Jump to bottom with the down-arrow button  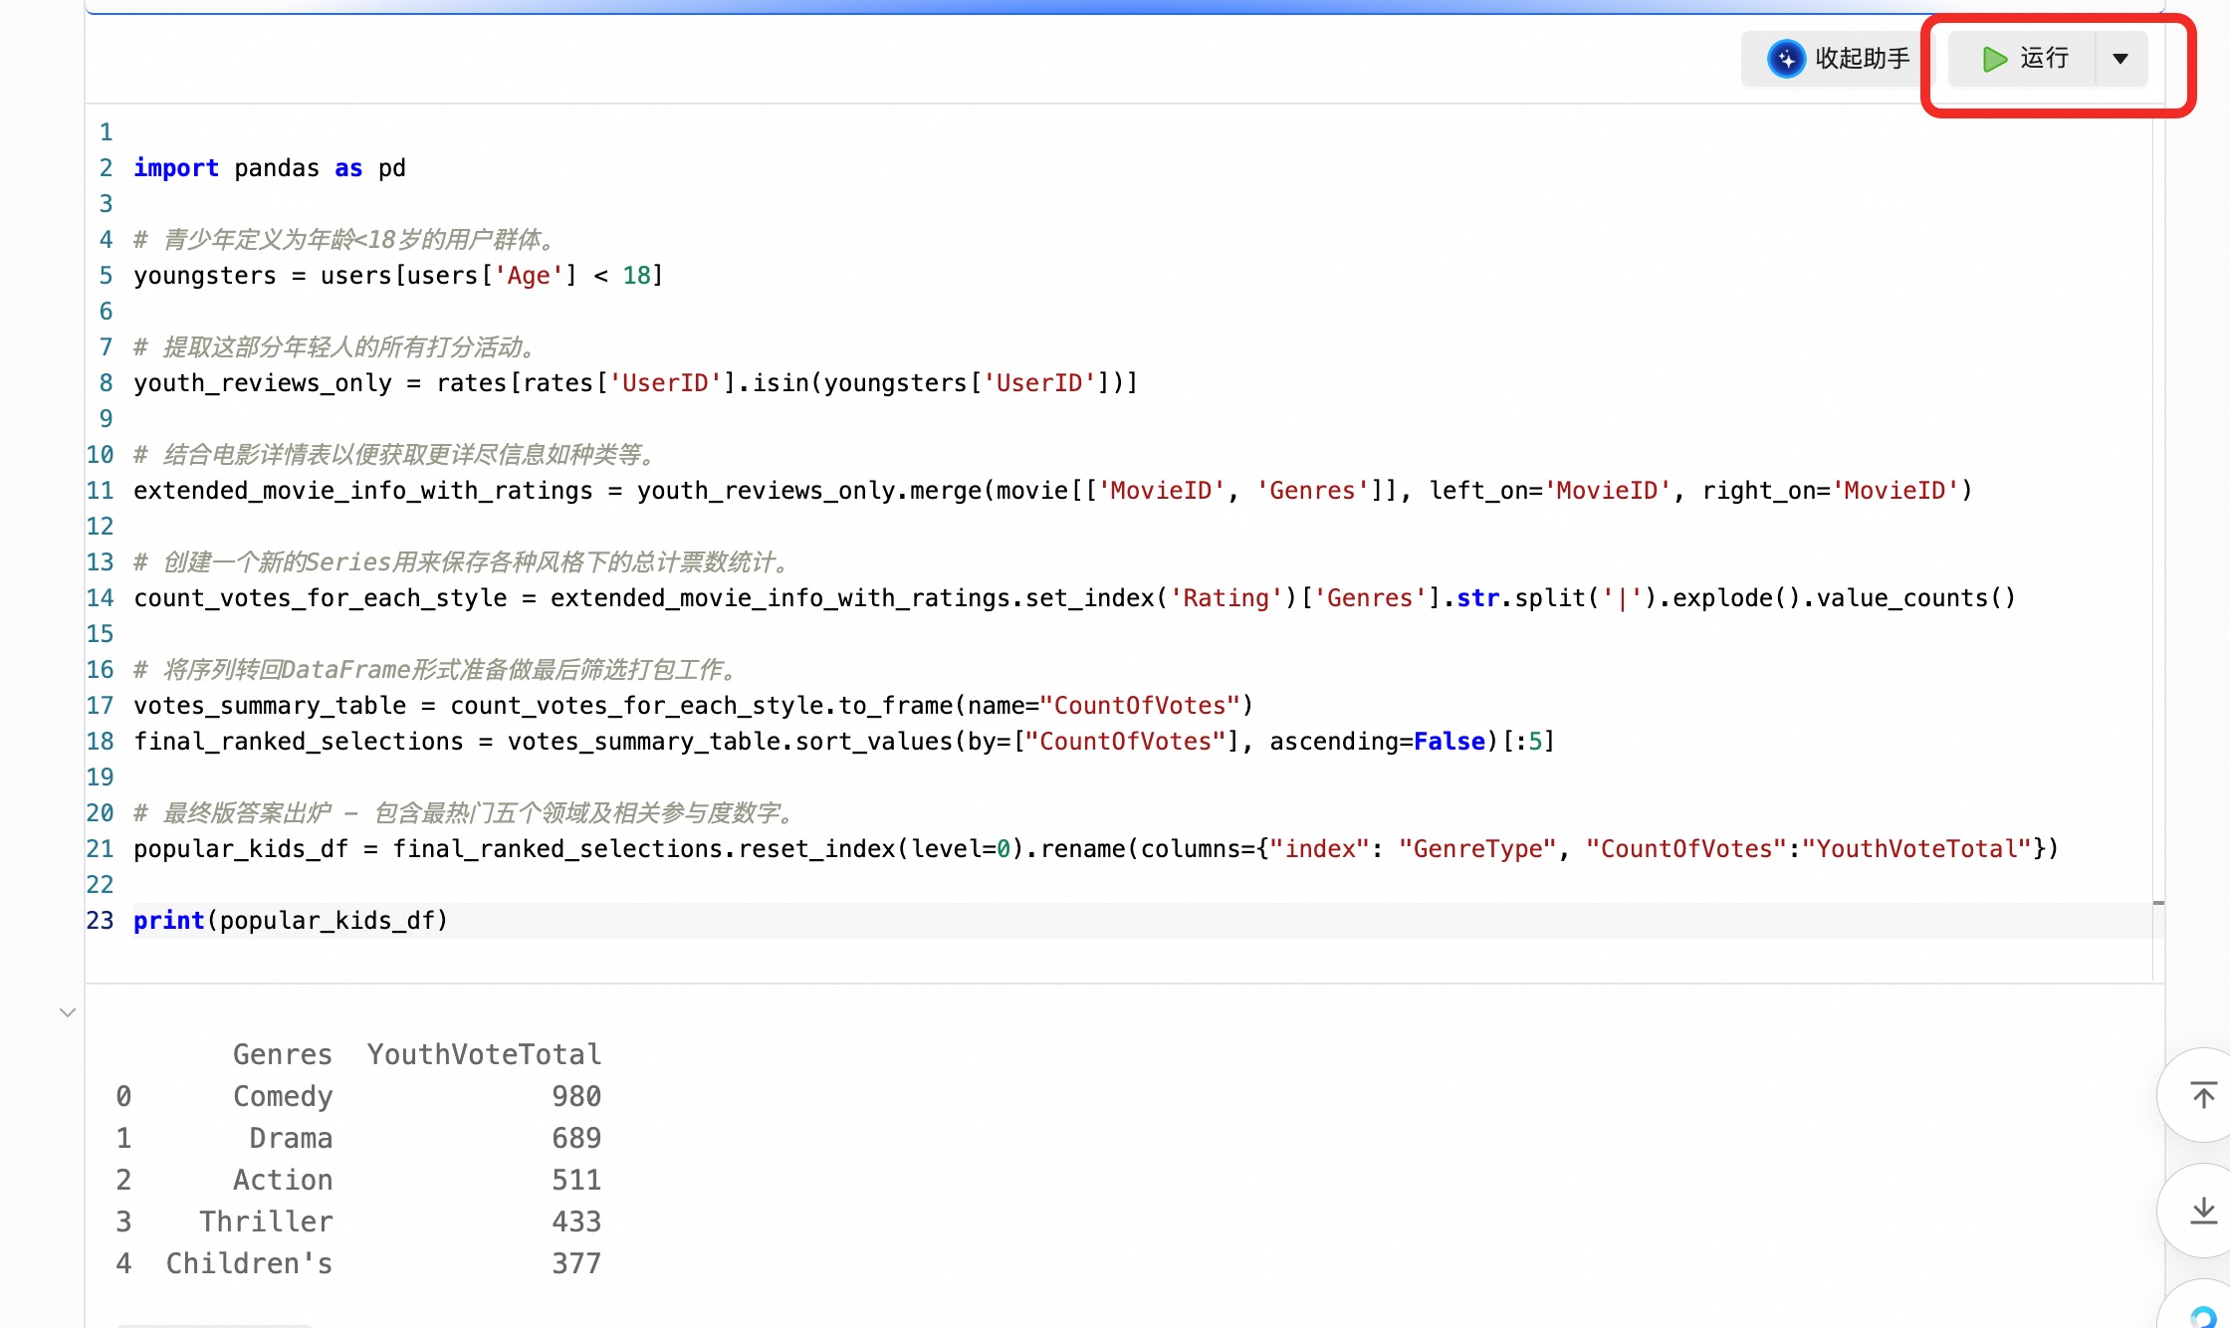(2203, 1211)
